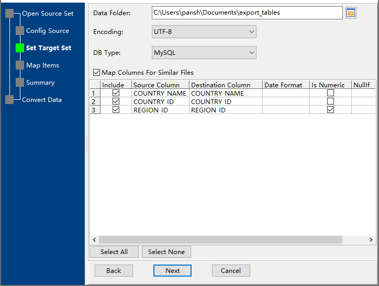Open the folder browse icon beside Data Folder
This screenshot has height=286, width=379.
point(351,13)
